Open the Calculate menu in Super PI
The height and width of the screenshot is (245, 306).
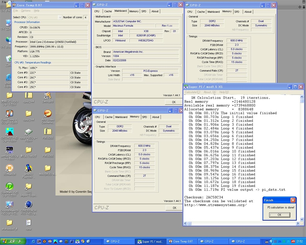click(x=192, y=92)
